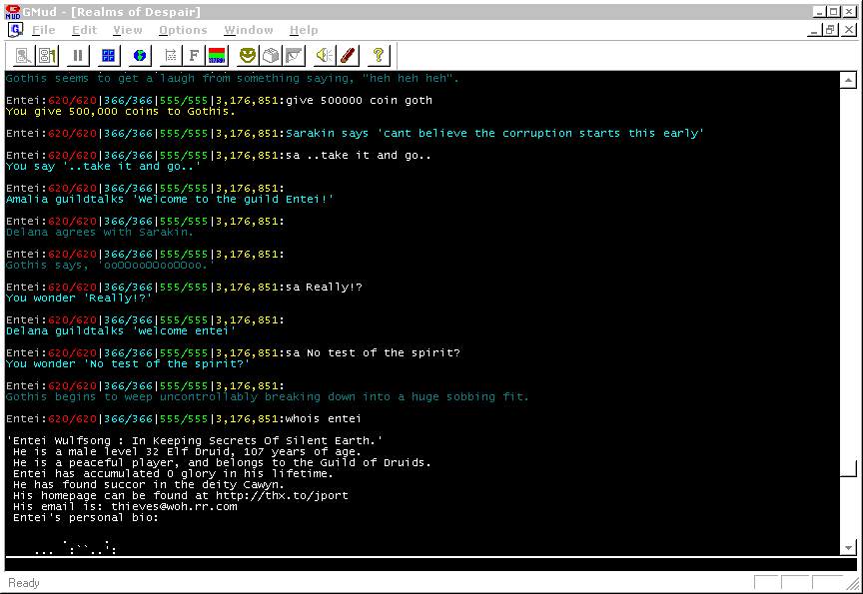The image size is (863, 594).
Task: Click the gray cube toolbar icon
Action: click(271, 55)
